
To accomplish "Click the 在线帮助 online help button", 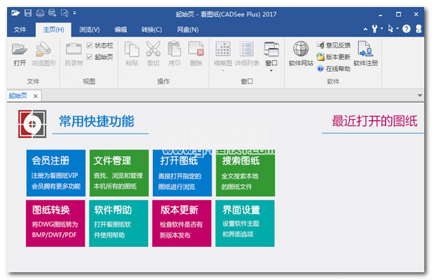I will point(333,68).
